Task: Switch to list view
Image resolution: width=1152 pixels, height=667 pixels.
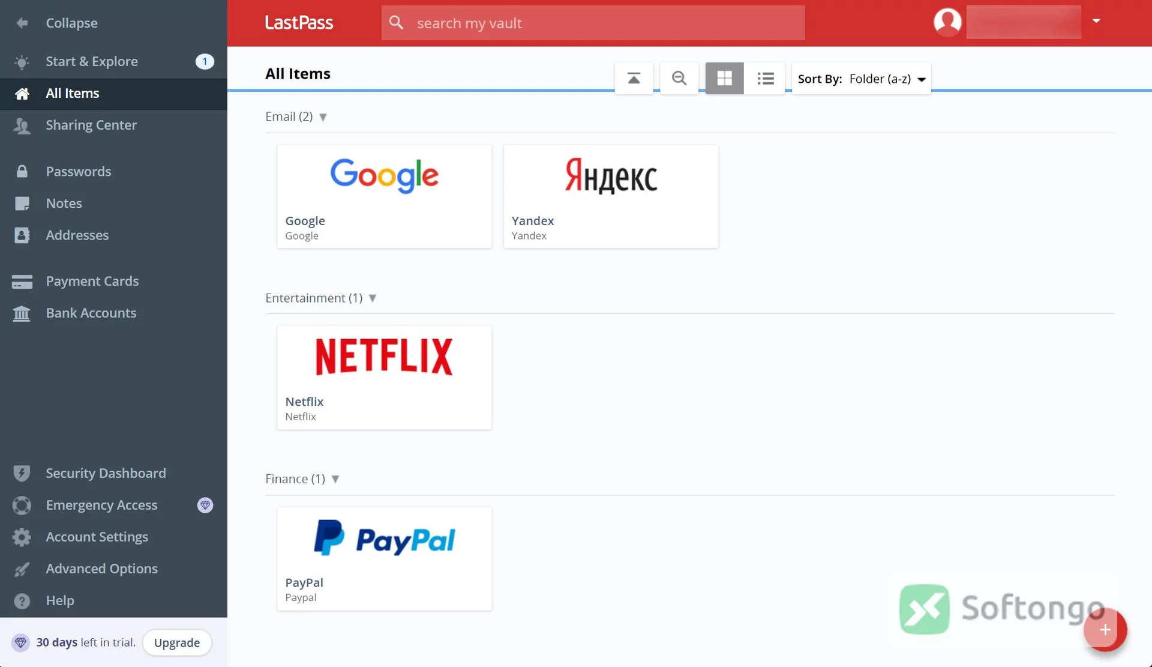Action: pyautogui.click(x=765, y=78)
